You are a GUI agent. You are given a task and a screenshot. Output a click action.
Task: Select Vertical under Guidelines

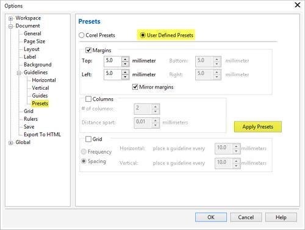(x=40, y=88)
